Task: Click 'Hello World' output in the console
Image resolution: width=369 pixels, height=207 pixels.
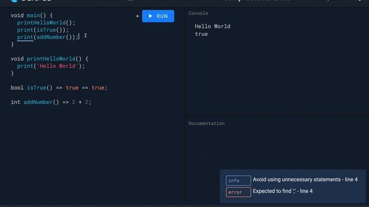Action: coord(212,26)
